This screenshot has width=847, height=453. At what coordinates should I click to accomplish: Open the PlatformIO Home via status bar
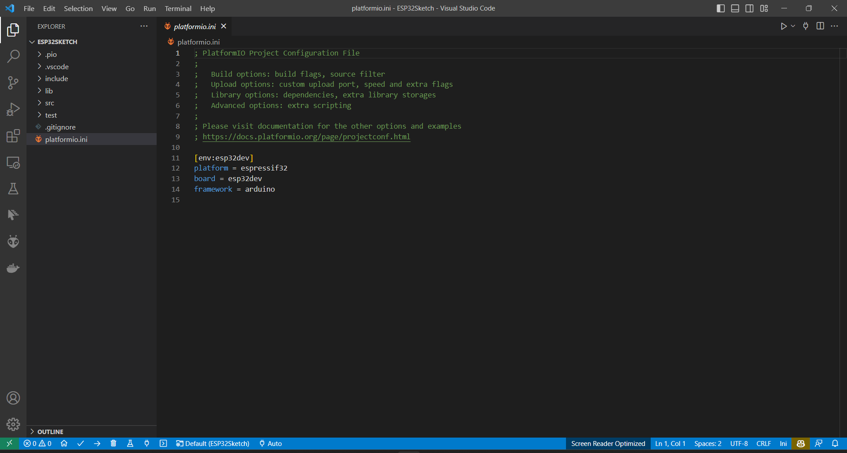(x=64, y=443)
